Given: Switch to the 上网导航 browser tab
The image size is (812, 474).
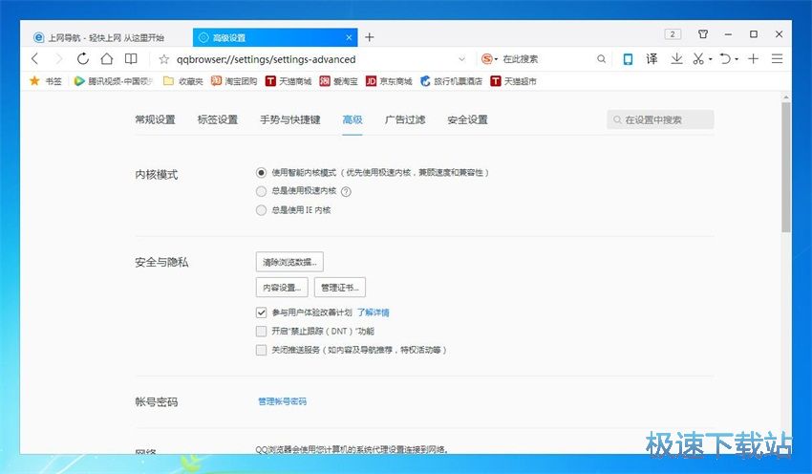Looking at the screenshot, I should [x=106, y=38].
